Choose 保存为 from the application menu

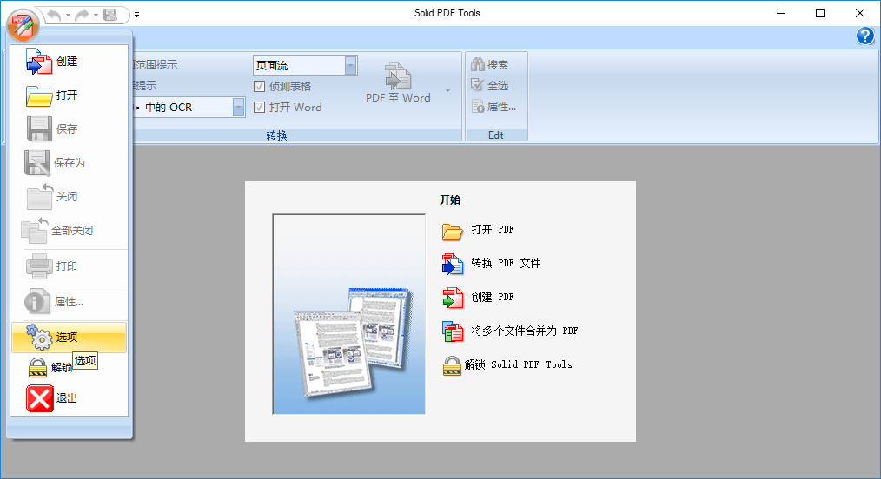[70, 162]
